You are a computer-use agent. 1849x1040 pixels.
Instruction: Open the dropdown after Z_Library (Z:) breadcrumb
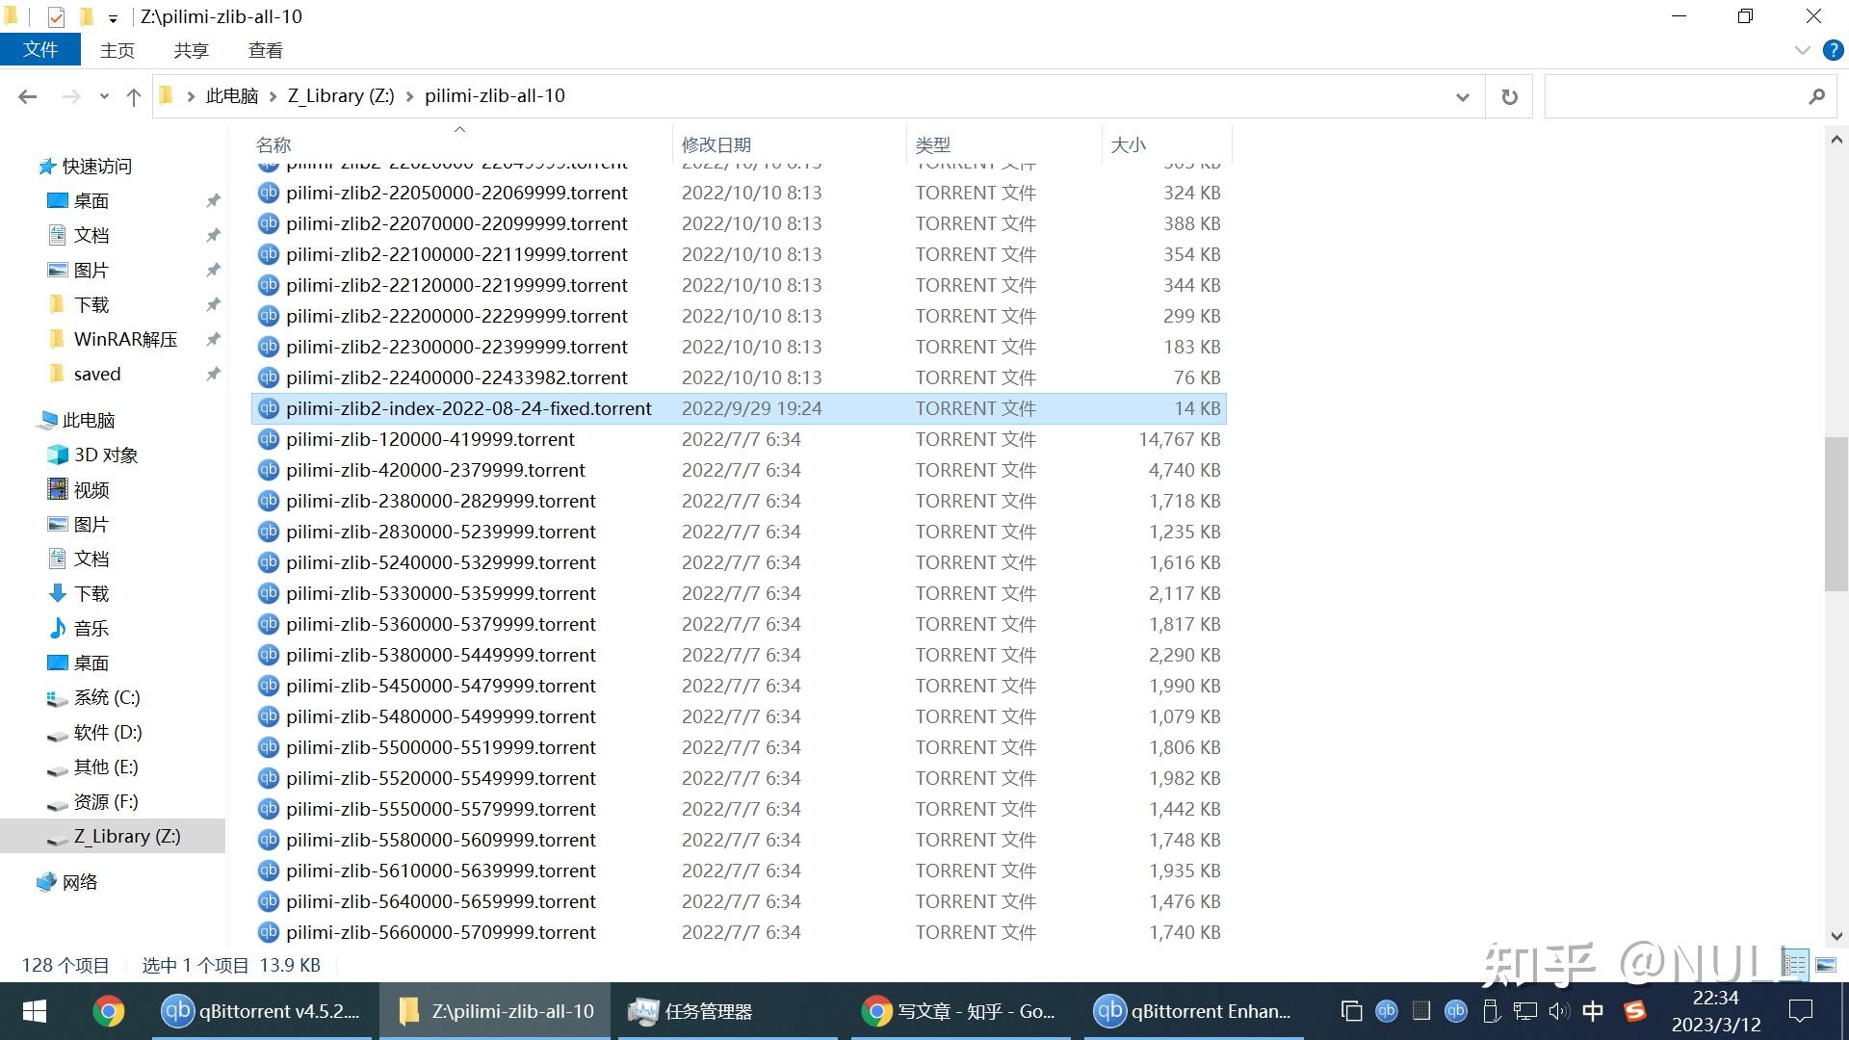(410, 96)
